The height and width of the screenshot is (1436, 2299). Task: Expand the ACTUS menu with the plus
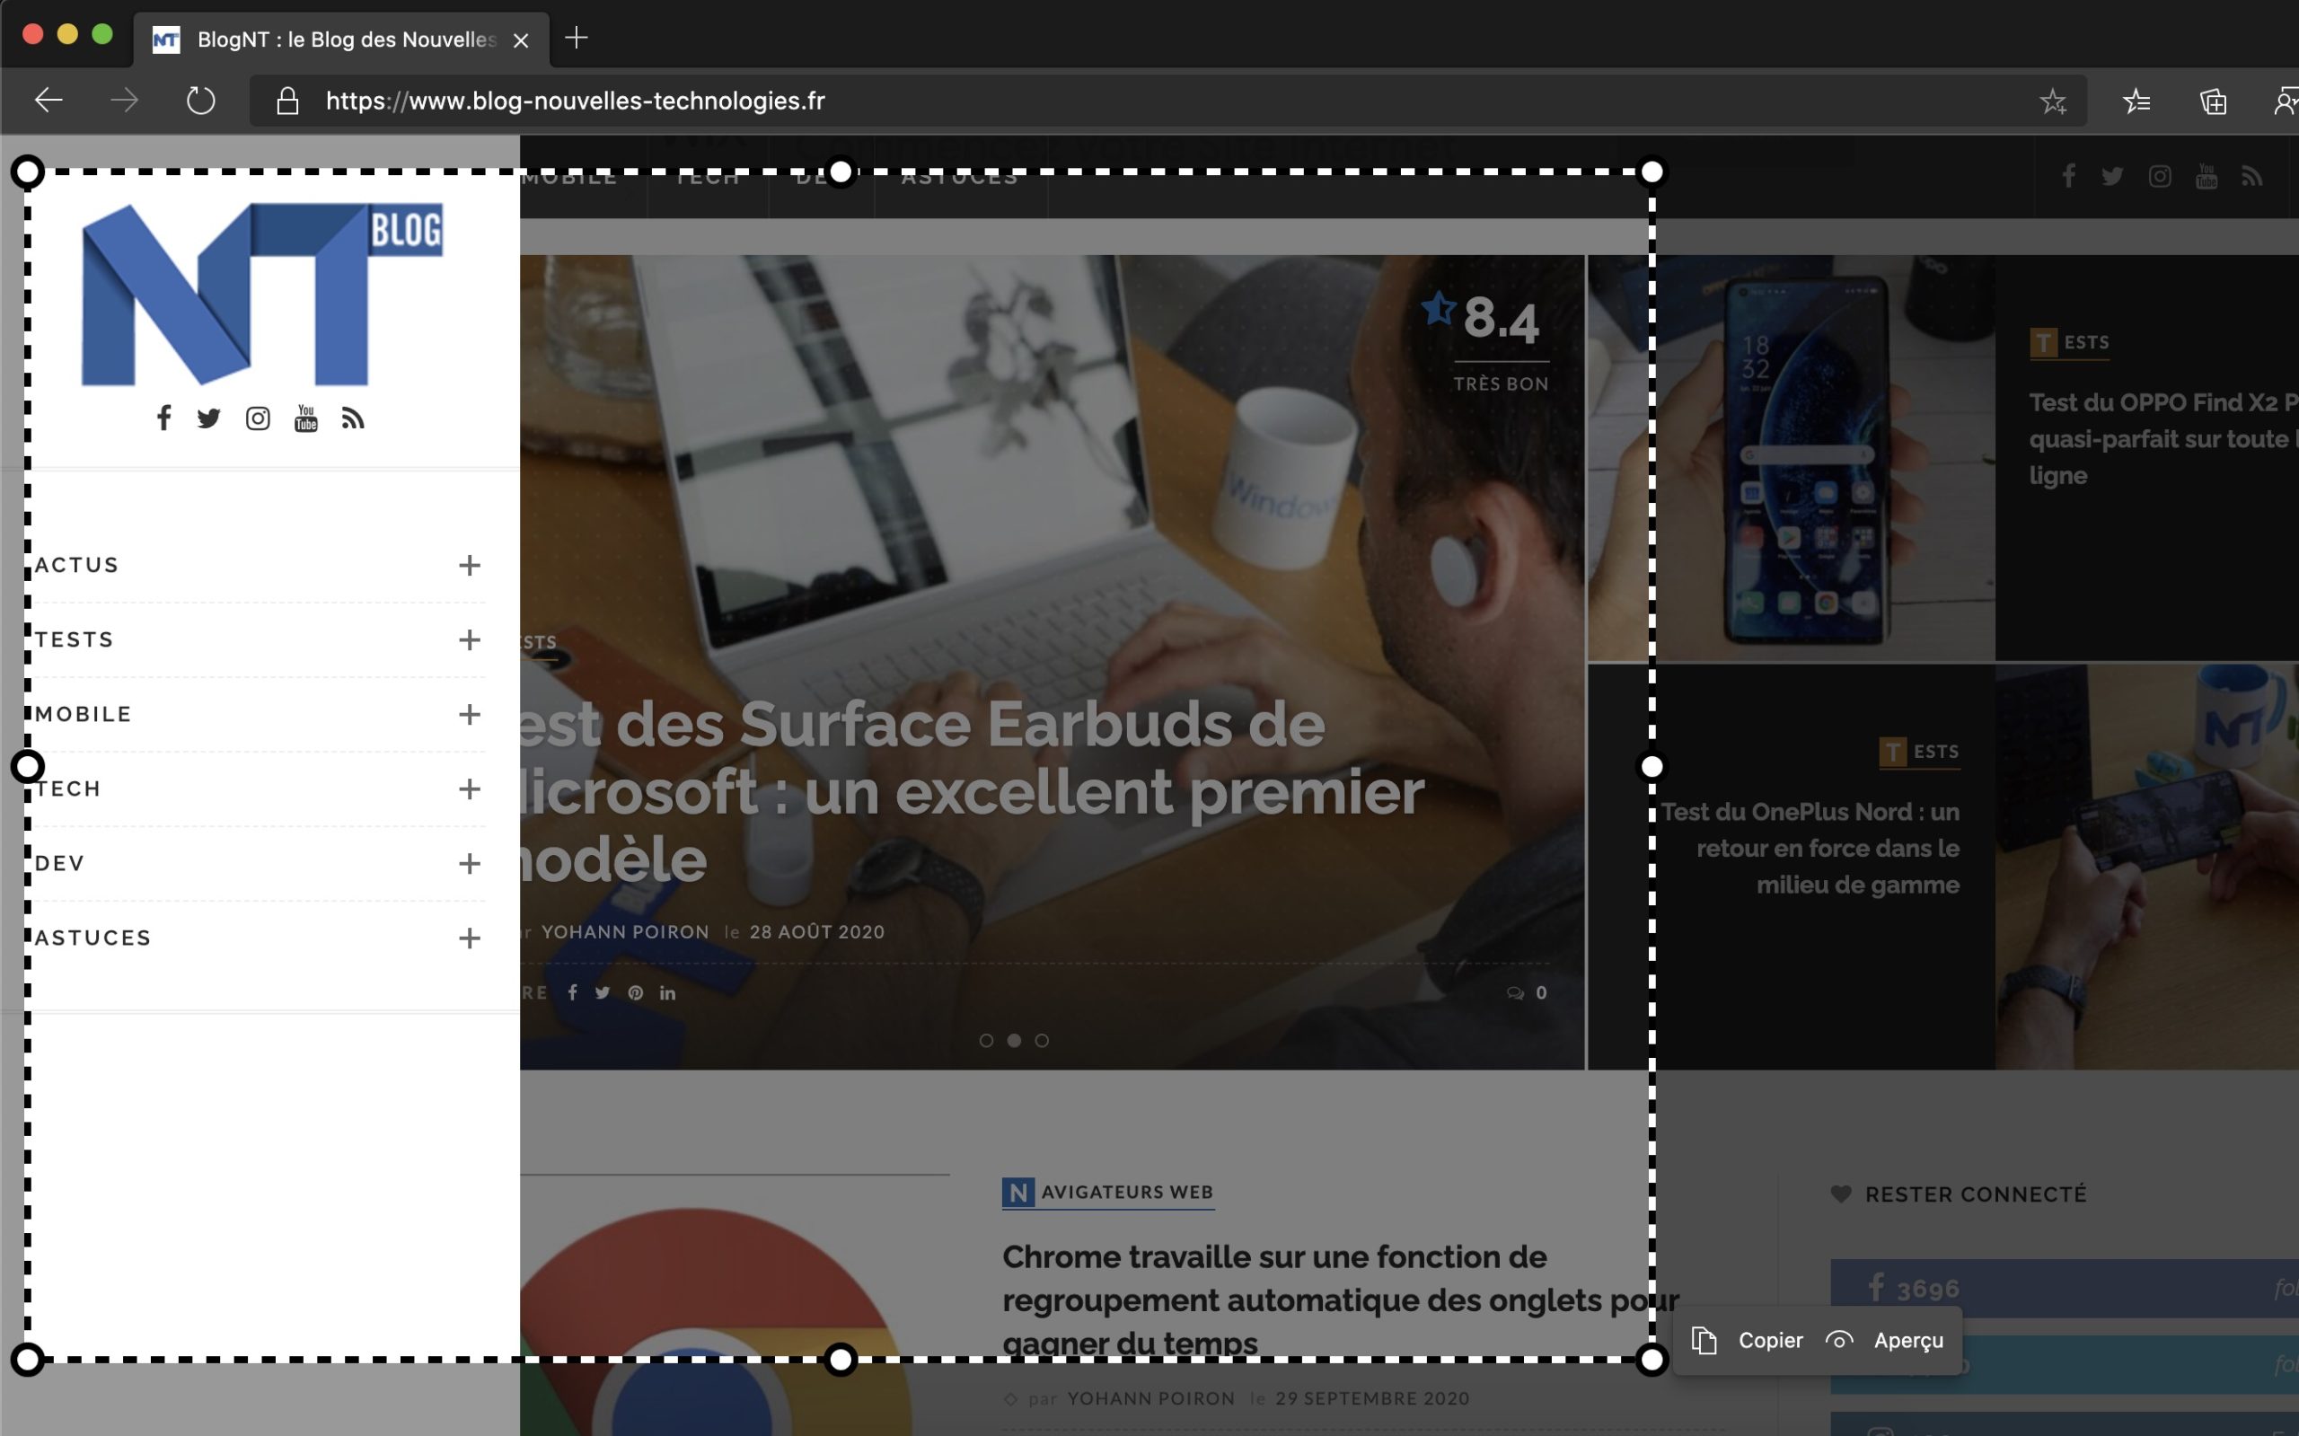point(469,565)
